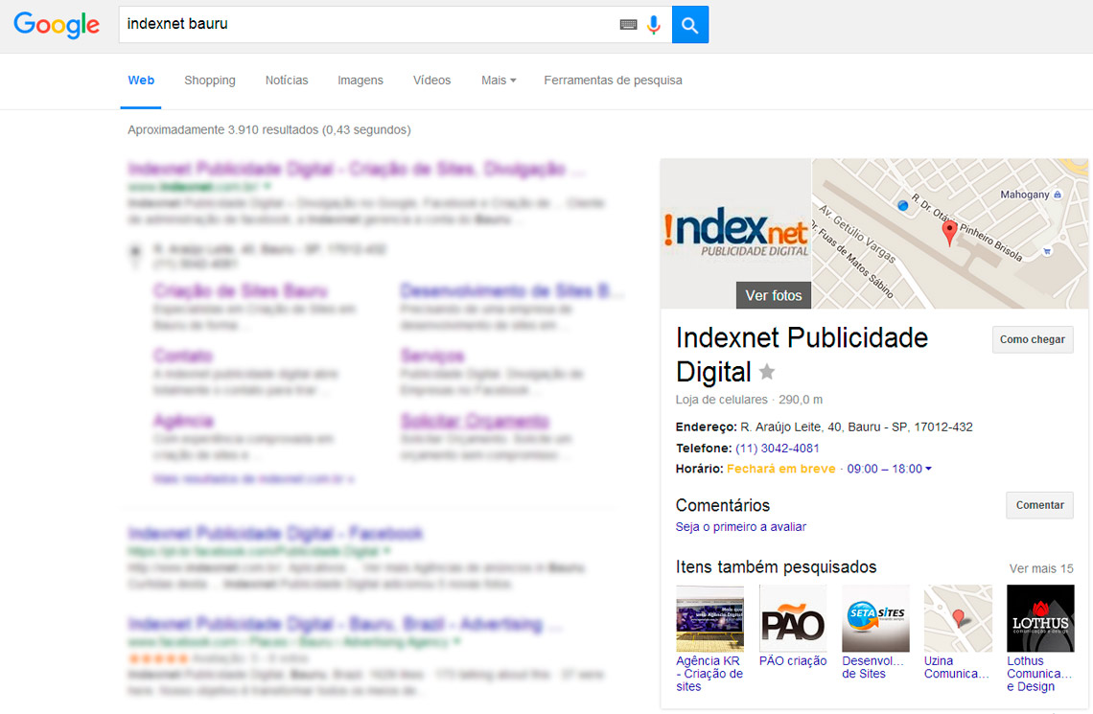Expand the Mais menu

click(499, 81)
